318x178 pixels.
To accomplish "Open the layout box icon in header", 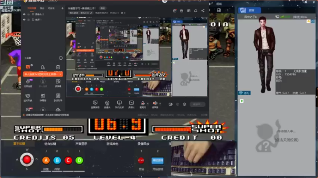I will tap(188, 11).
